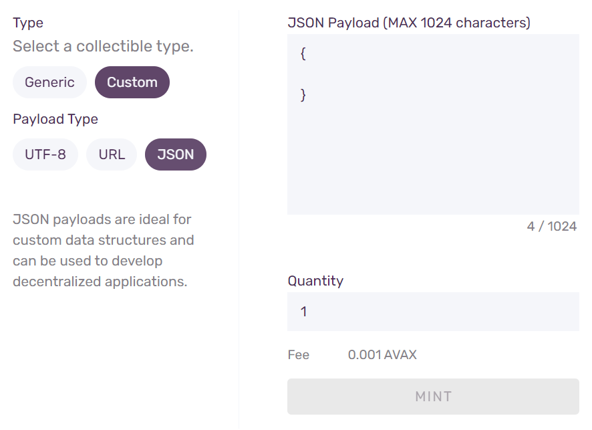This screenshot has height=430, width=592.
Task: Click the JSON payloads description paragraph
Action: click(x=104, y=251)
